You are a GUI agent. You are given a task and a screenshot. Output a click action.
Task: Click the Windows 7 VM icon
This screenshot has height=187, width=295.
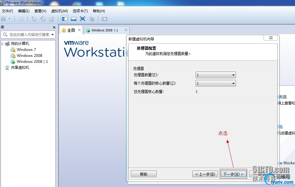(x=13, y=50)
